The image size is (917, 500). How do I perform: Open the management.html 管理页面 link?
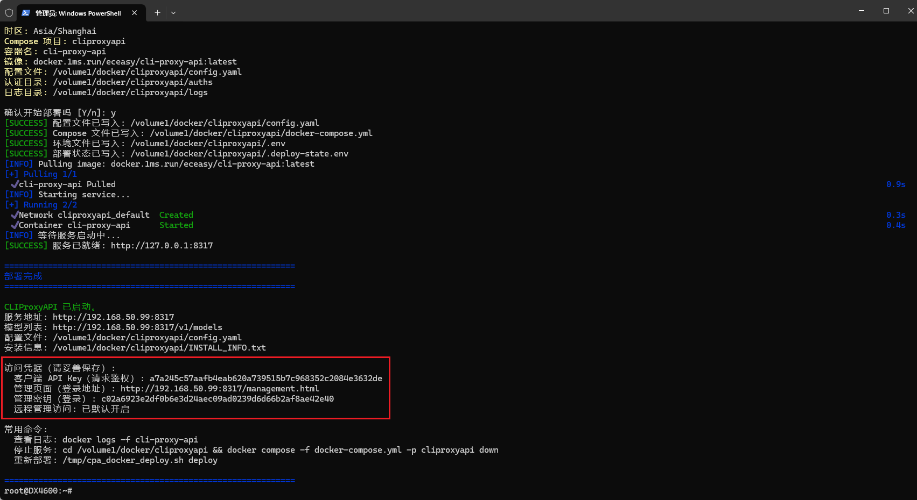point(220,389)
